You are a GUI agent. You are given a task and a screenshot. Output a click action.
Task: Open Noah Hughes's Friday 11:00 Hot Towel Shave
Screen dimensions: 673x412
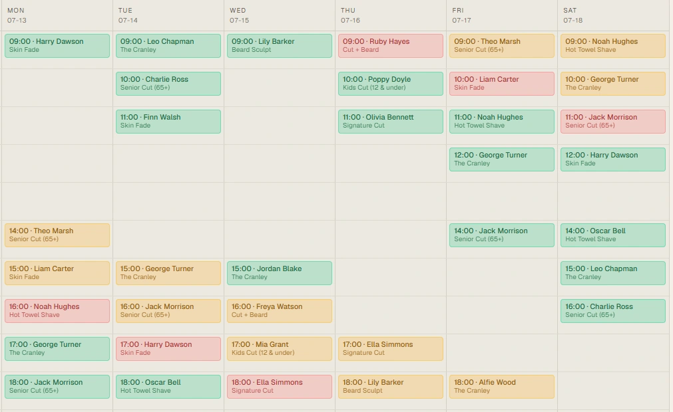coord(502,122)
